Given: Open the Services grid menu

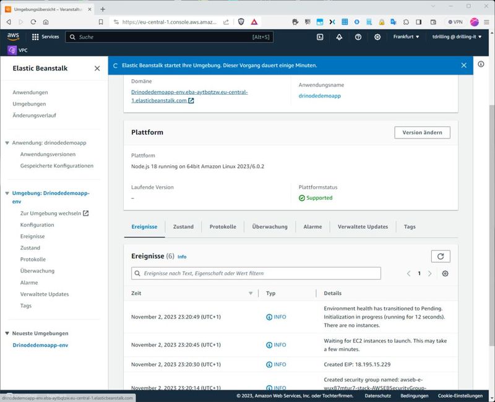Looking at the screenshot, I should click(45, 37).
